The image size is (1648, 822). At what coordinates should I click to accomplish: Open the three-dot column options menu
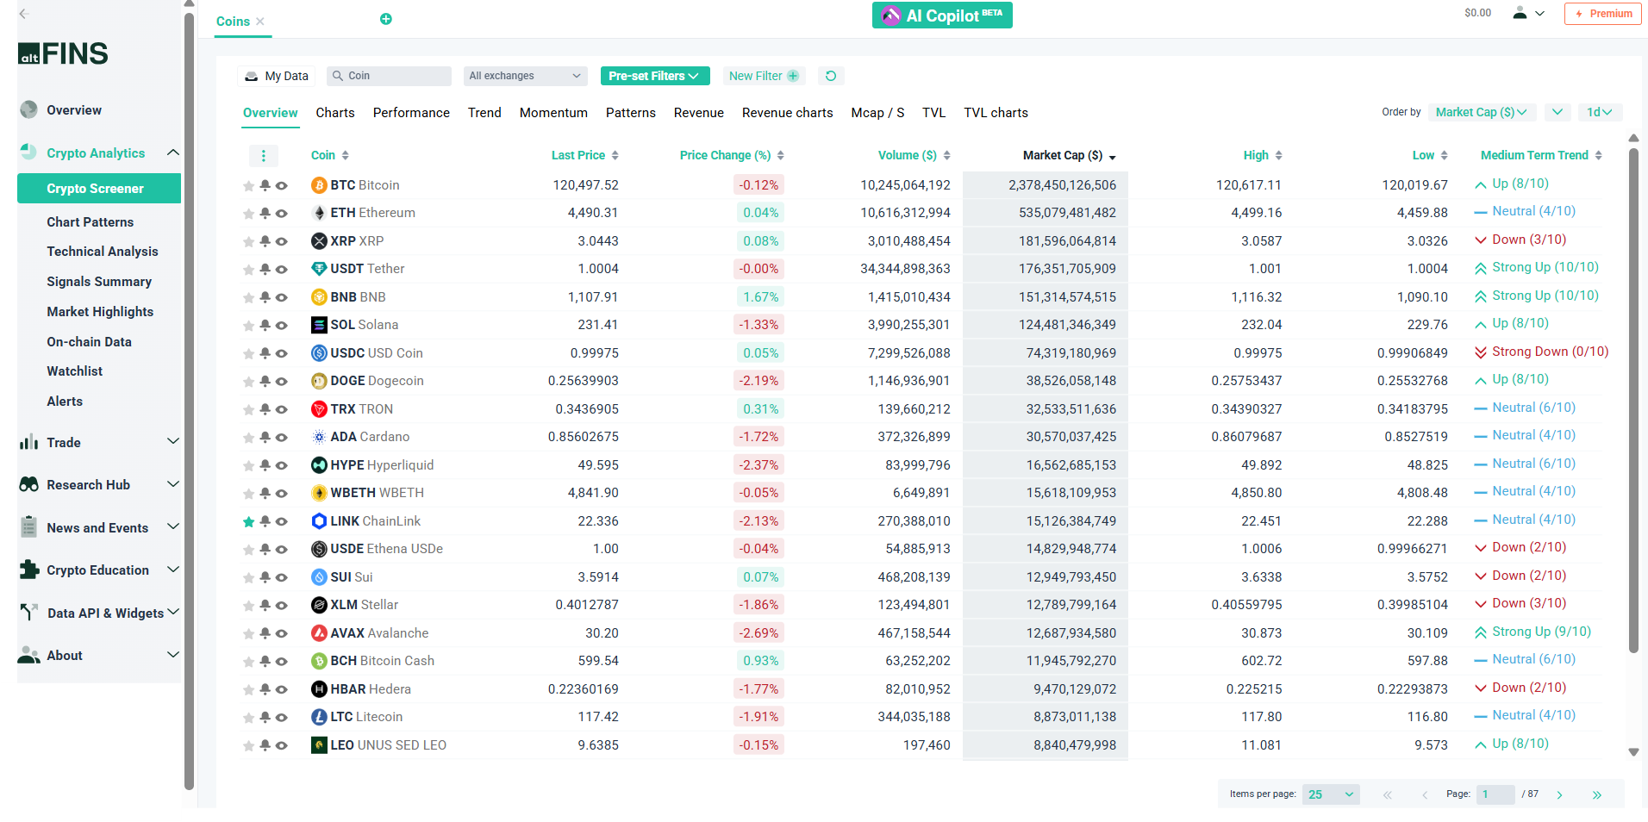(263, 156)
